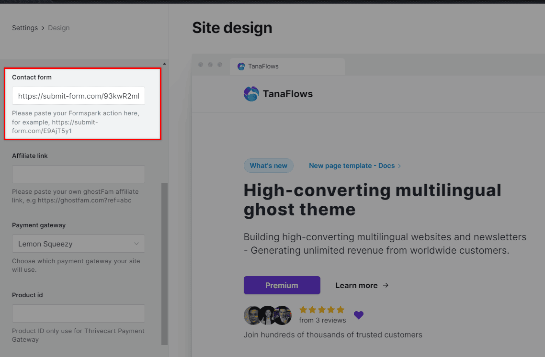The image size is (545, 357).
Task: Click the Premium button
Action: 282,285
